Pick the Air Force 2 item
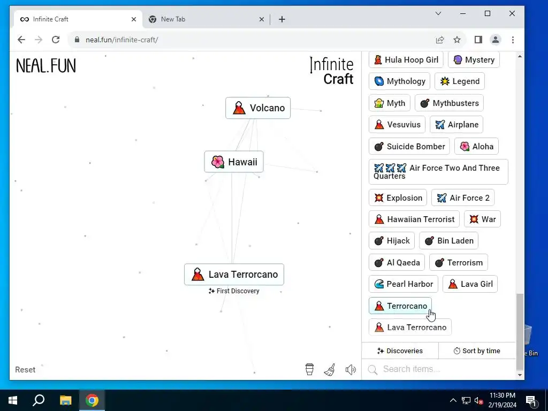Screen dimensions: 548x411 463,198
